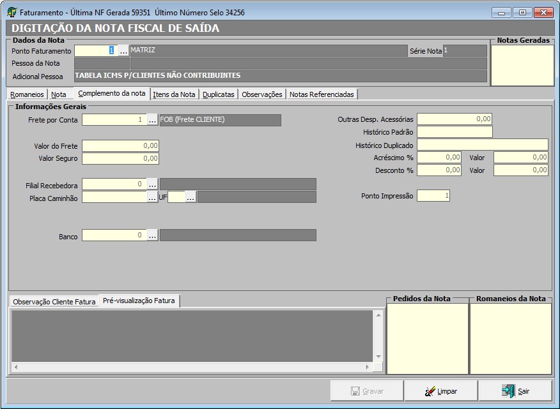Open the Banco lookup button
Viewport: 560px width, 409px height.
(152, 236)
